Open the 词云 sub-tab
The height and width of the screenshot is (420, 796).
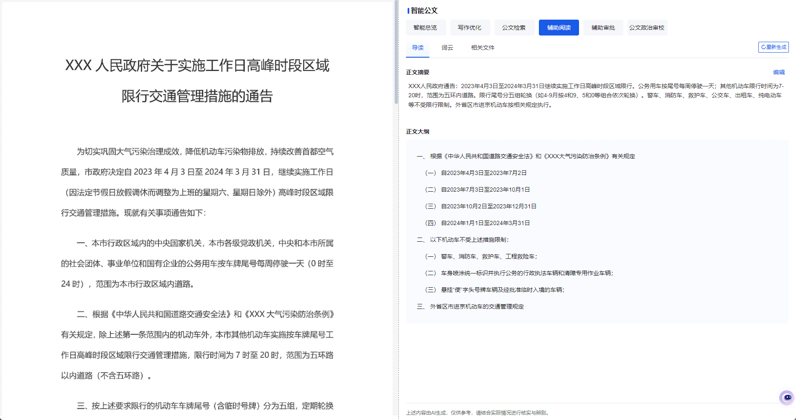tap(447, 48)
